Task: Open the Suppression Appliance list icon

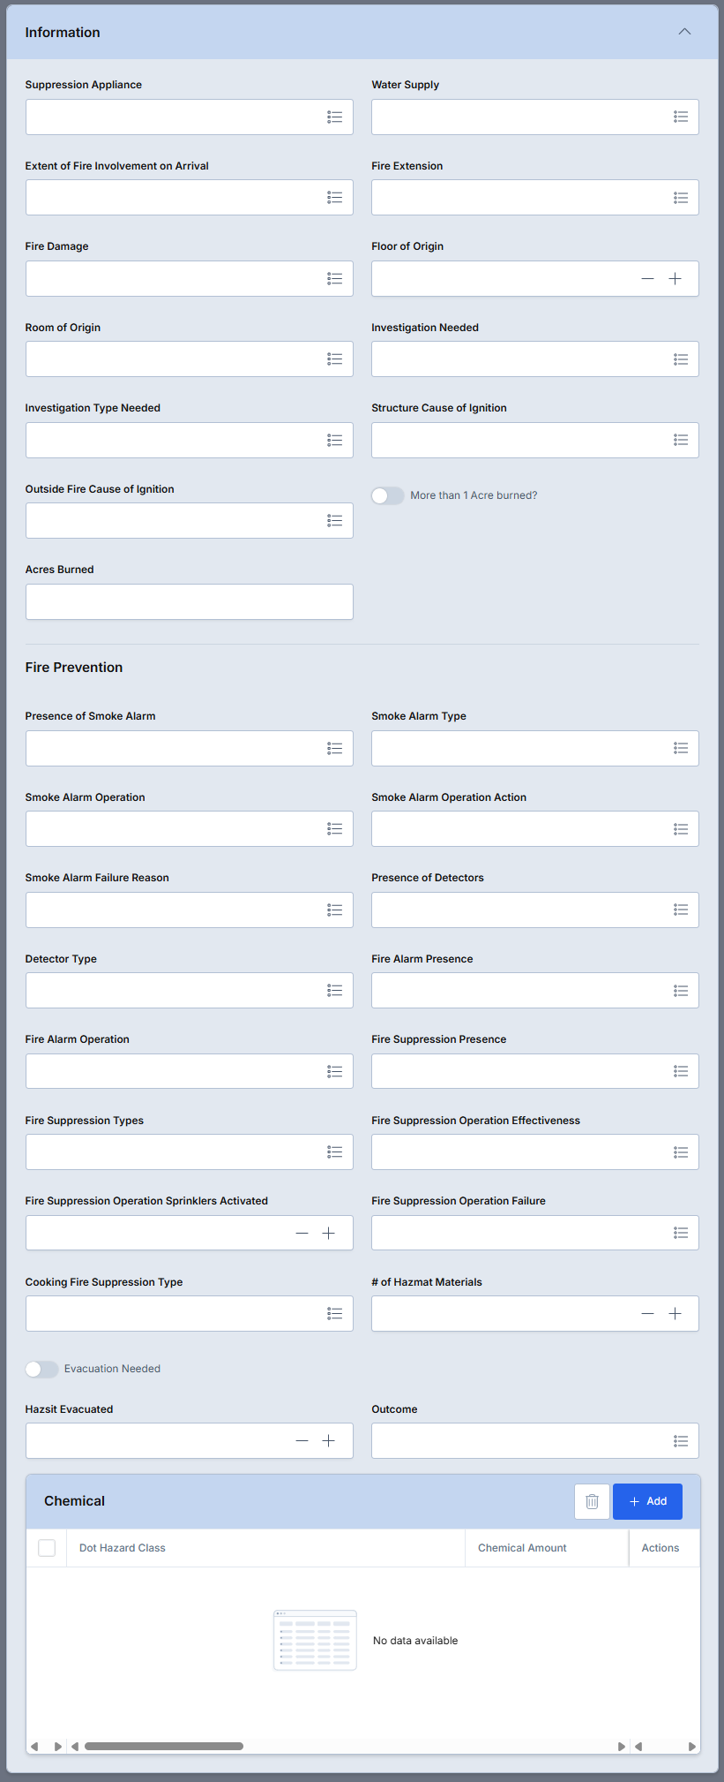Action: pyautogui.click(x=335, y=117)
